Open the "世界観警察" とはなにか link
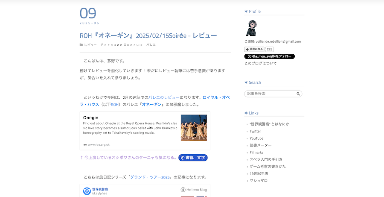Screen dimensions: 384x197 269,124
